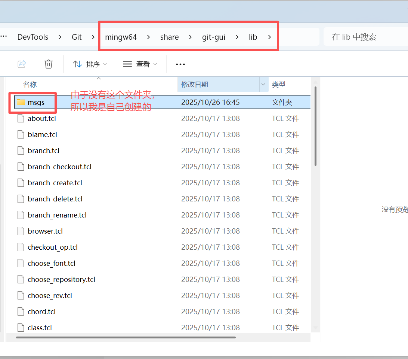Image resolution: width=408 pixels, height=359 pixels.
Task: Select the branch.tcl file
Action: click(x=162, y=151)
